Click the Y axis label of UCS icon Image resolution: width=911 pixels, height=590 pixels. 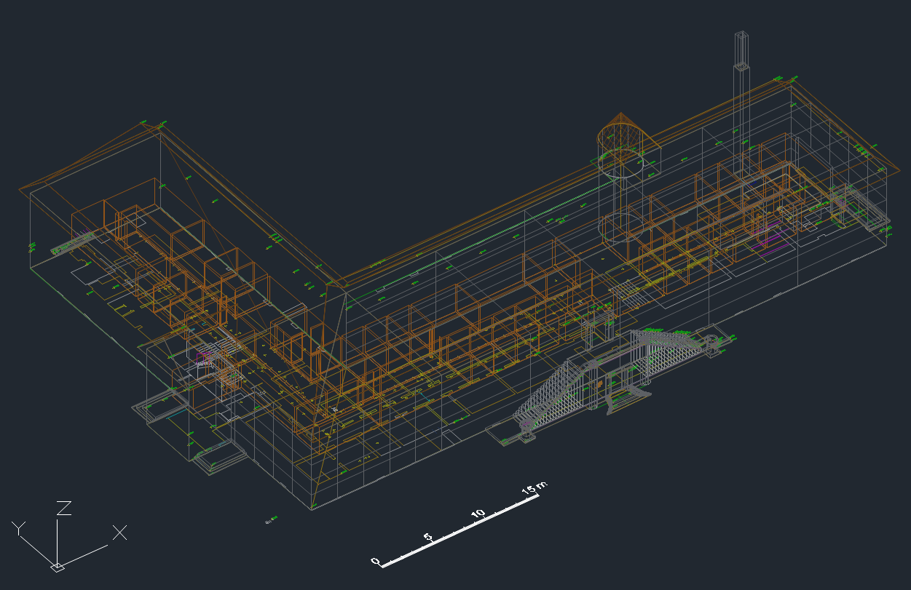tap(19, 528)
